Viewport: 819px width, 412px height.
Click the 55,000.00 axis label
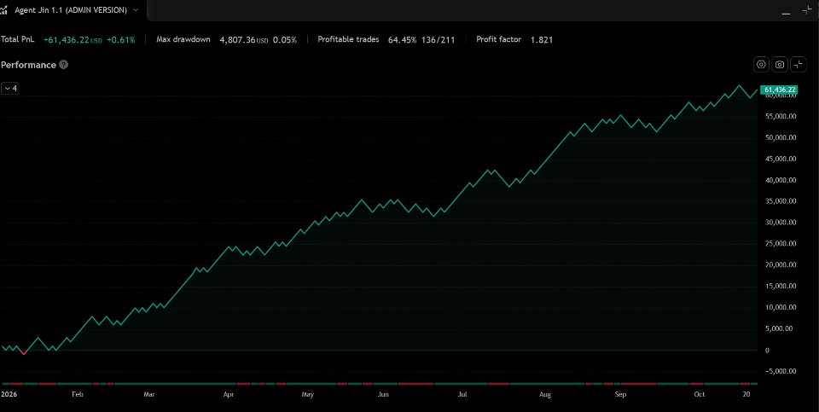point(781,117)
